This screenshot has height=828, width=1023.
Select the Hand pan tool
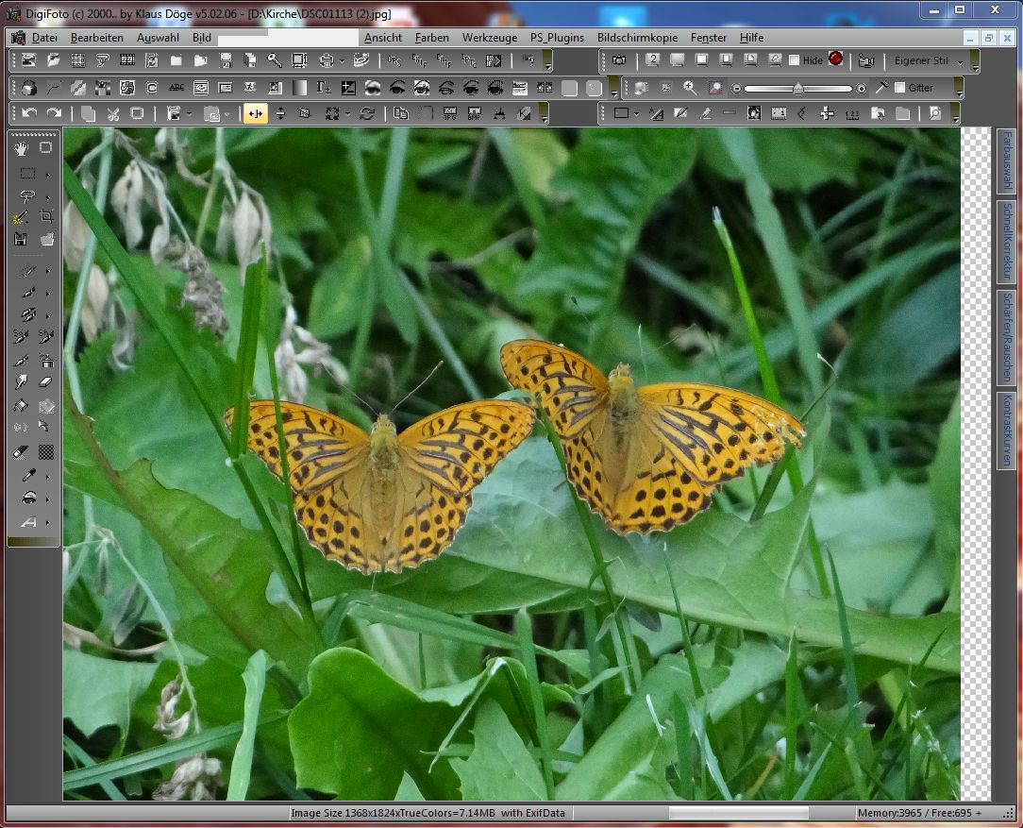tap(22, 147)
